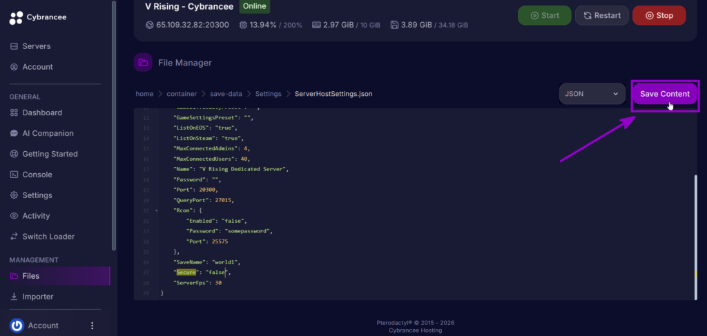Click the Rcon "Enabled": "false" line
This screenshot has height=336, width=707.
click(x=216, y=221)
